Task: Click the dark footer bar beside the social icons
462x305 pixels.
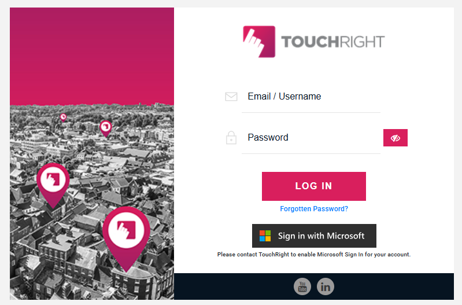Action: pyautogui.click(x=393, y=286)
